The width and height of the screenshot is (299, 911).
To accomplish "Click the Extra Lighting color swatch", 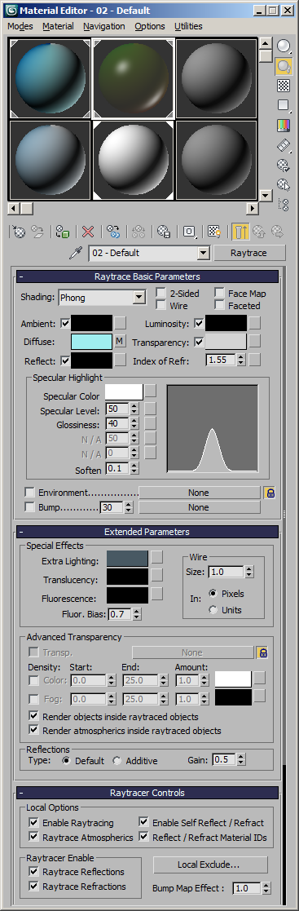I will click(128, 559).
